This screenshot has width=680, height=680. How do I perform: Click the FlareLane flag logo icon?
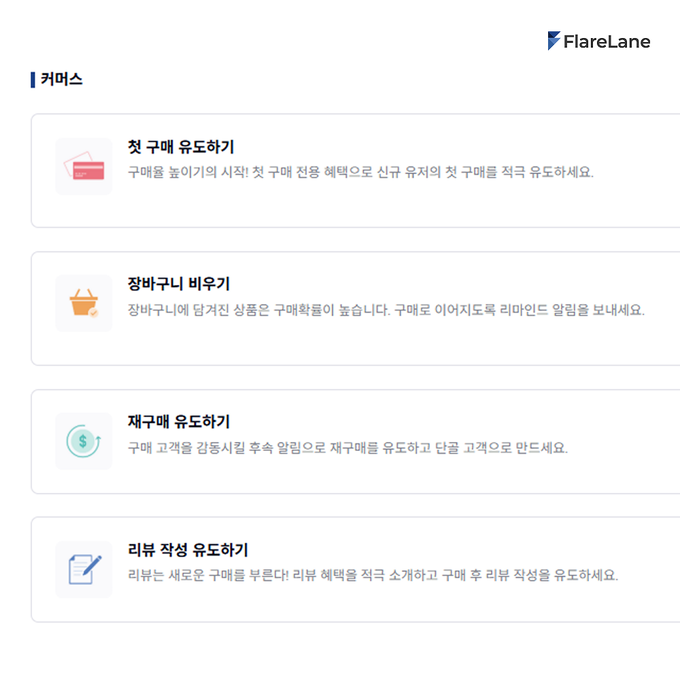[554, 41]
